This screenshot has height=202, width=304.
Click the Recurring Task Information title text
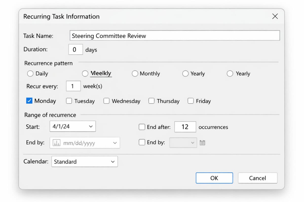[61, 17]
